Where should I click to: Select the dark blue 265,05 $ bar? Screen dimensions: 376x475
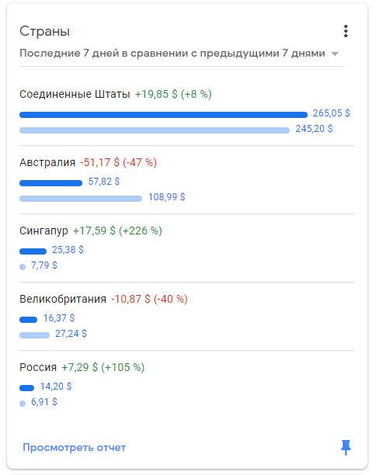(163, 115)
